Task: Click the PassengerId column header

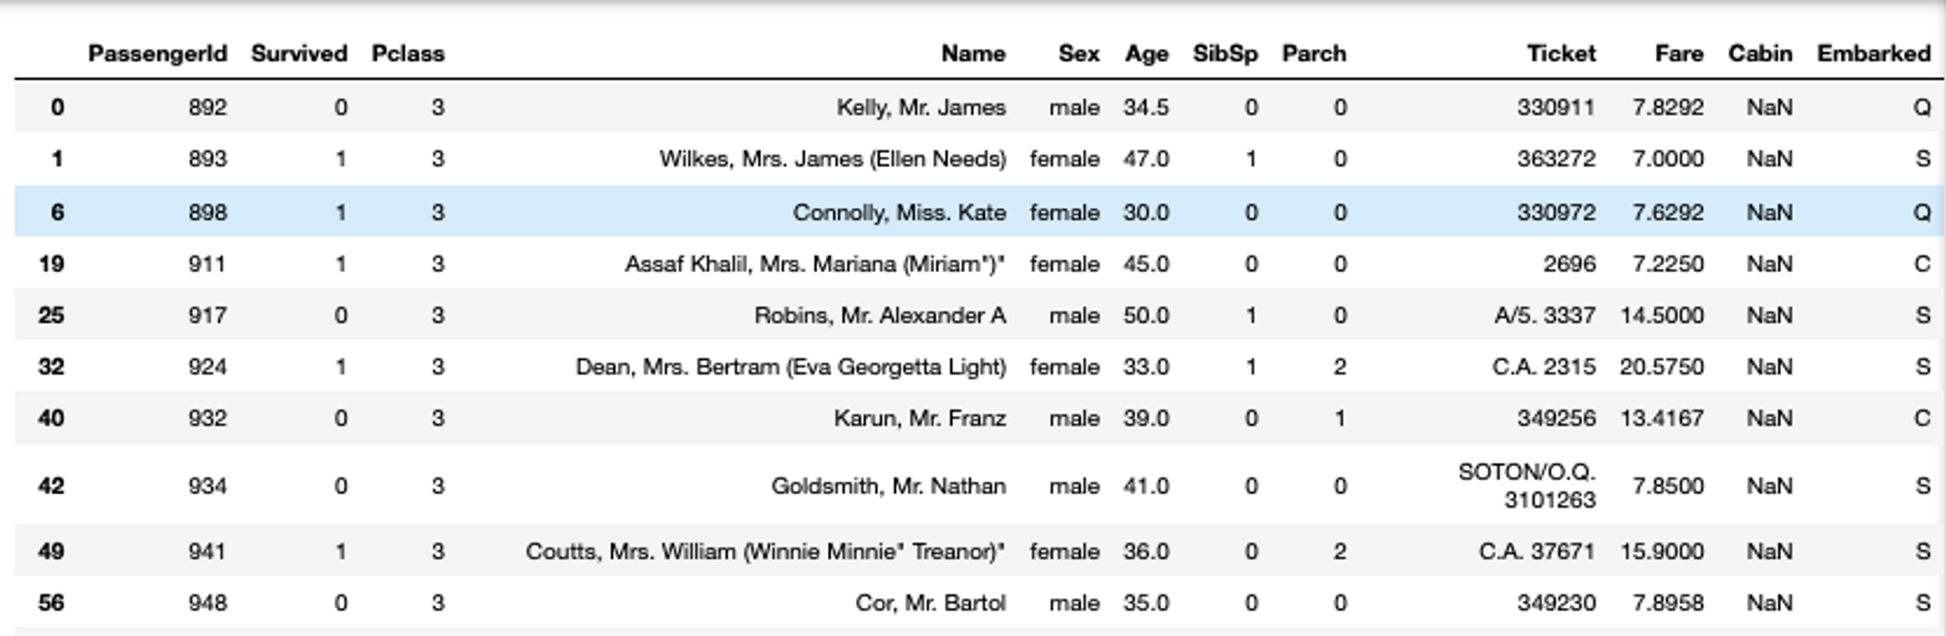Action: pyautogui.click(x=158, y=53)
